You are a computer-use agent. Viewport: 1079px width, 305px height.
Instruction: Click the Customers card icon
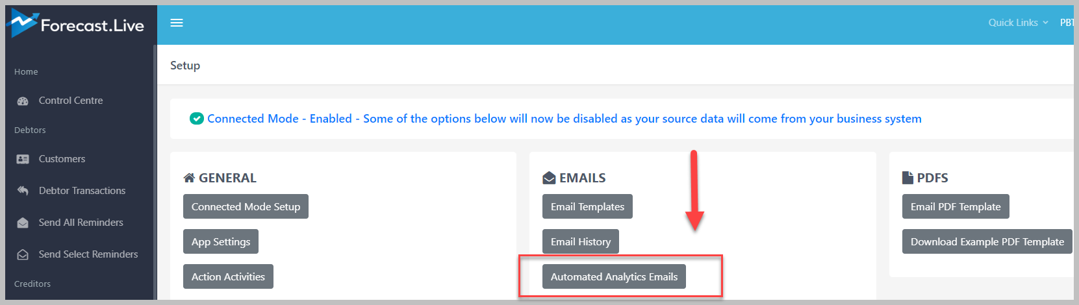pos(23,159)
